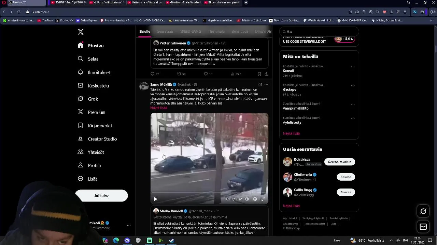Screen dimensions: 437x245
Task: Open Kirjanmerkit bookmarks
Action: (95, 126)
